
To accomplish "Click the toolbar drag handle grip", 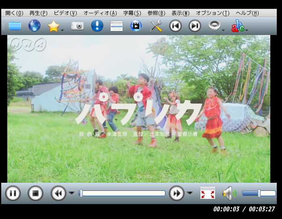I will coord(3,26).
